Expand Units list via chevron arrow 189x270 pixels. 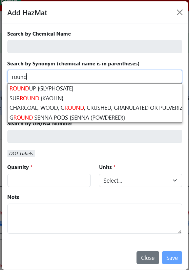[175, 180]
